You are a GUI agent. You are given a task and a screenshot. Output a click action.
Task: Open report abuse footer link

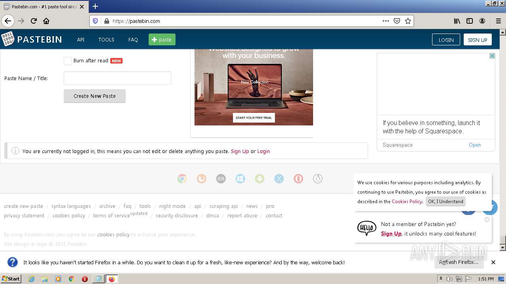click(x=242, y=215)
